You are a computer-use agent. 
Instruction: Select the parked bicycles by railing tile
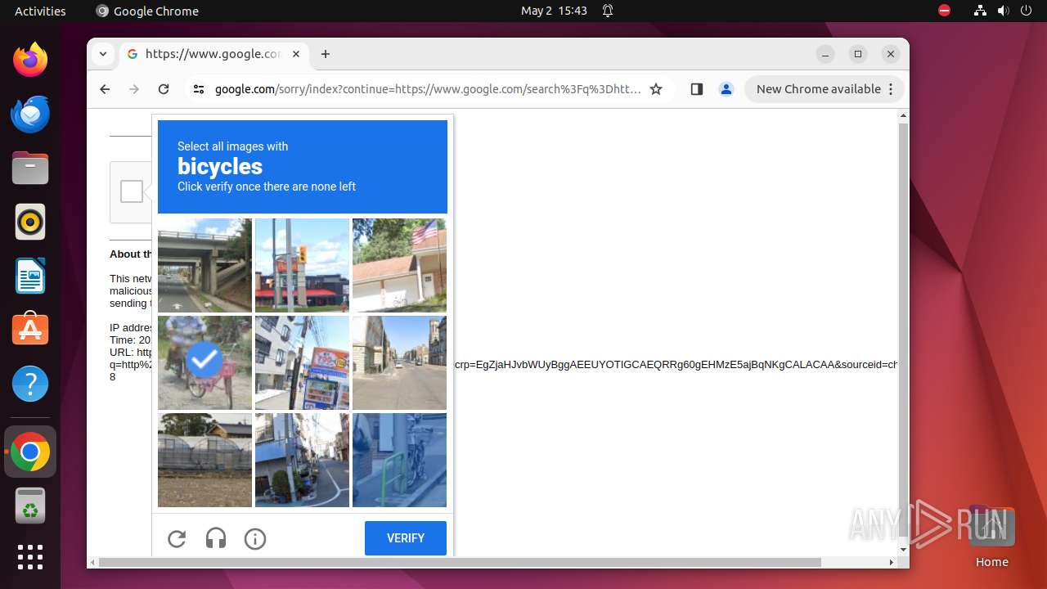click(x=399, y=460)
